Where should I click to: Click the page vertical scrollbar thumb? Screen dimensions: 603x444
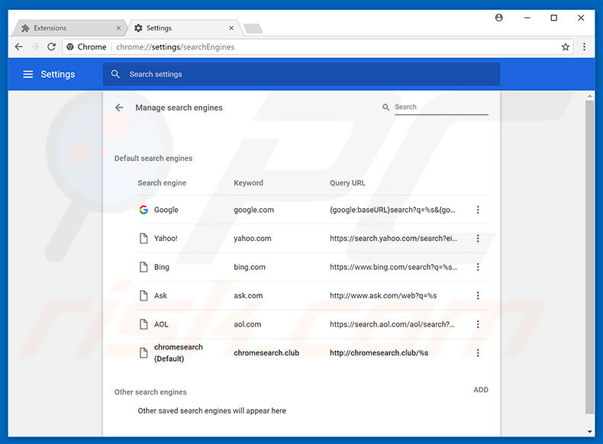click(589, 257)
